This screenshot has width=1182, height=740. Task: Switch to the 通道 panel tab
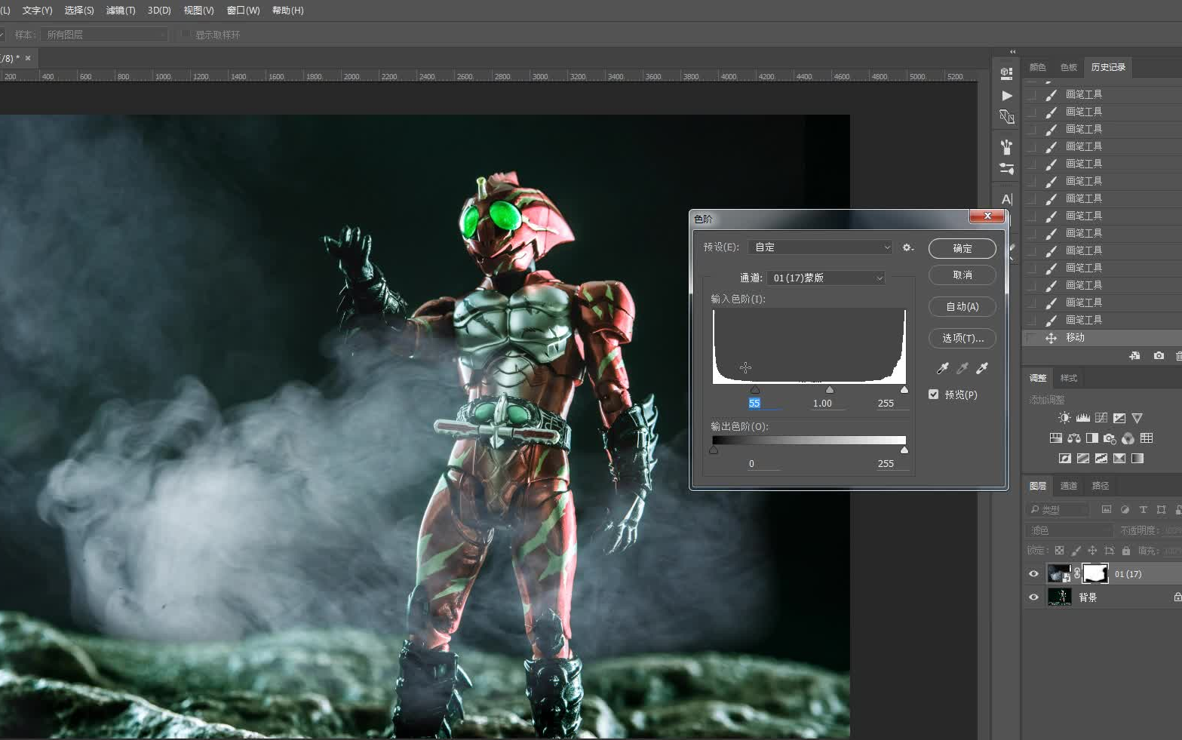coord(1068,486)
